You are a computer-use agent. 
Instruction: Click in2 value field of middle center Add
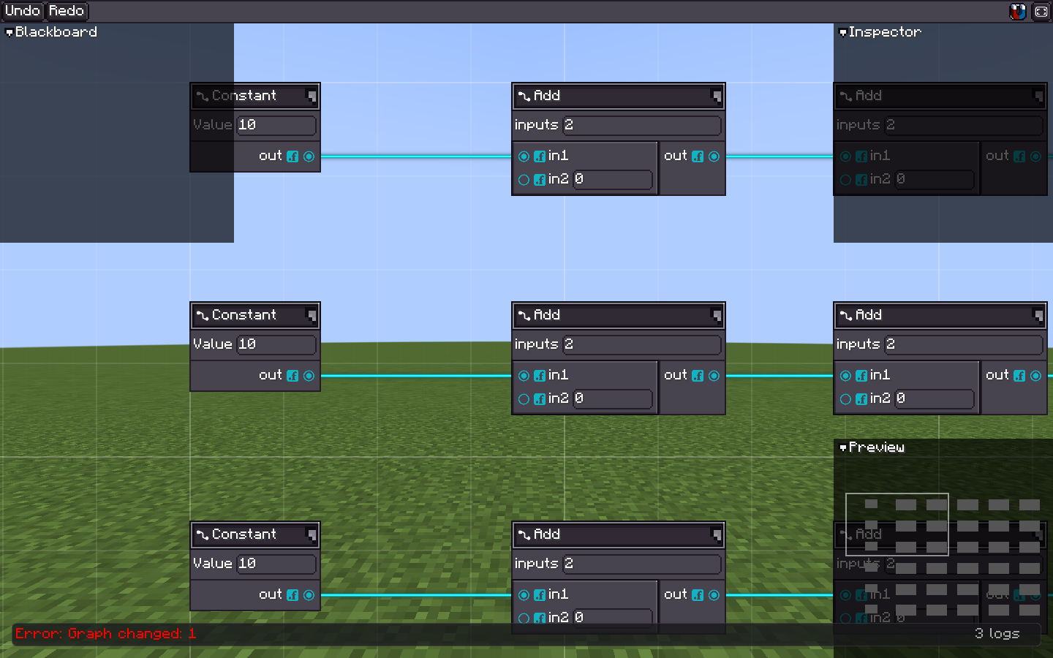612,399
